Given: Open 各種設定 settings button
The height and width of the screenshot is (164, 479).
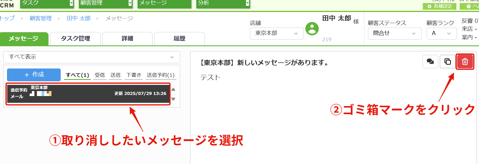Looking at the screenshot, I should (440, 6).
